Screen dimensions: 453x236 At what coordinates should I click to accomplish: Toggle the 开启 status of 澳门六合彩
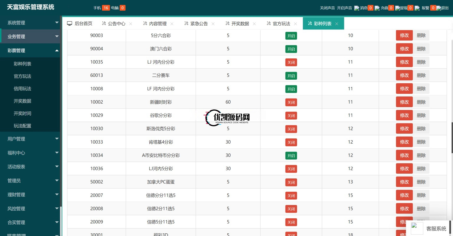(291, 49)
